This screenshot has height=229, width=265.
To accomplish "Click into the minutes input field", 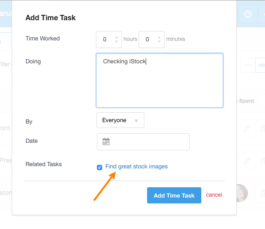I will click(x=152, y=40).
